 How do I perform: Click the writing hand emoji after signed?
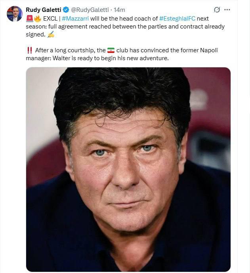(50, 35)
